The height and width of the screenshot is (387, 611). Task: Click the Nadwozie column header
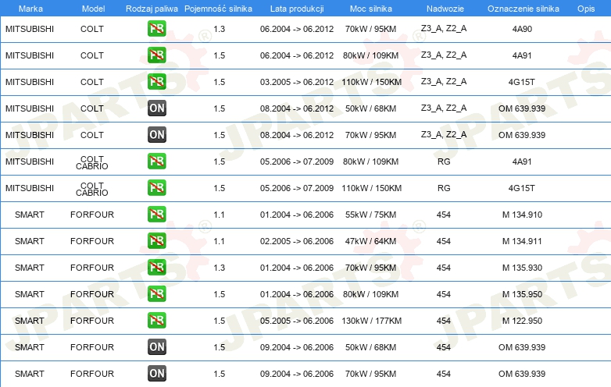point(445,9)
